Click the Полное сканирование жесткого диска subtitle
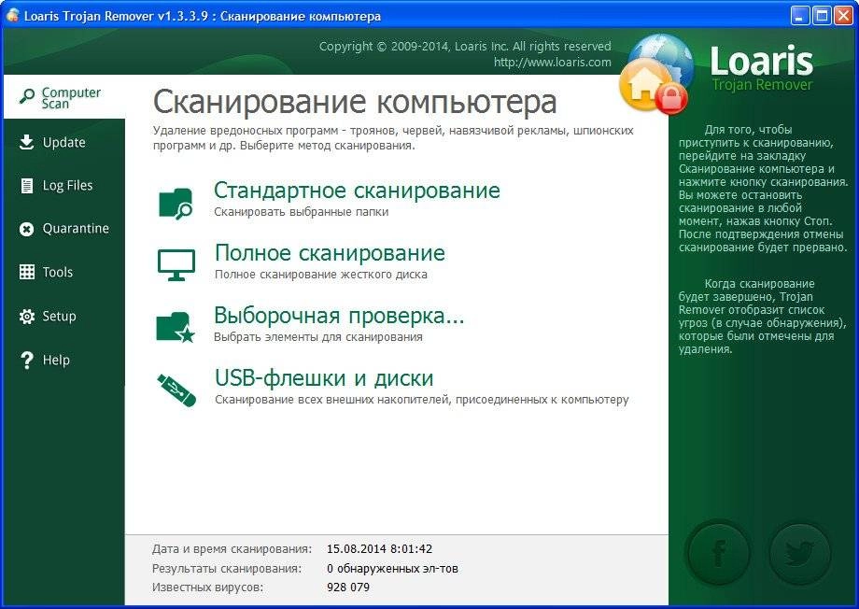This screenshot has height=609, width=859. (x=321, y=275)
